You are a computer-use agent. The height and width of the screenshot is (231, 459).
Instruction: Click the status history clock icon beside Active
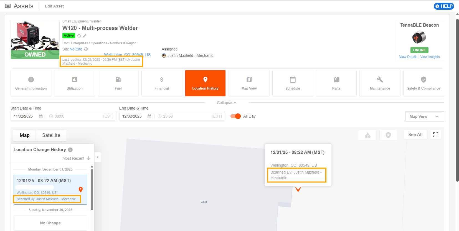(79, 36)
